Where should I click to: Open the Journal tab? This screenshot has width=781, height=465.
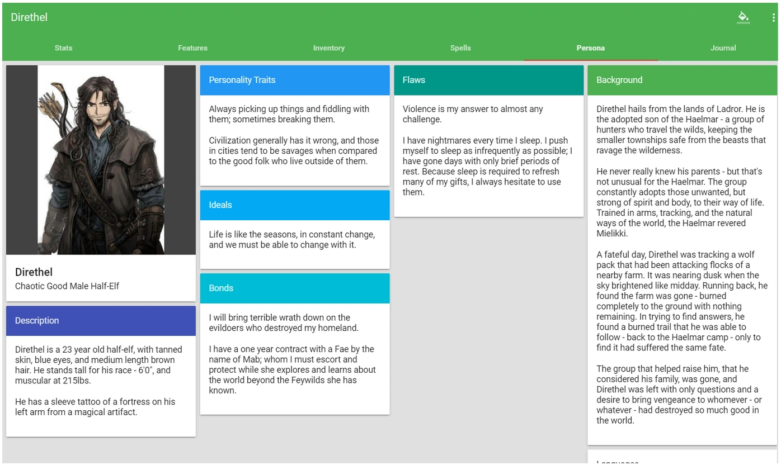pos(723,48)
